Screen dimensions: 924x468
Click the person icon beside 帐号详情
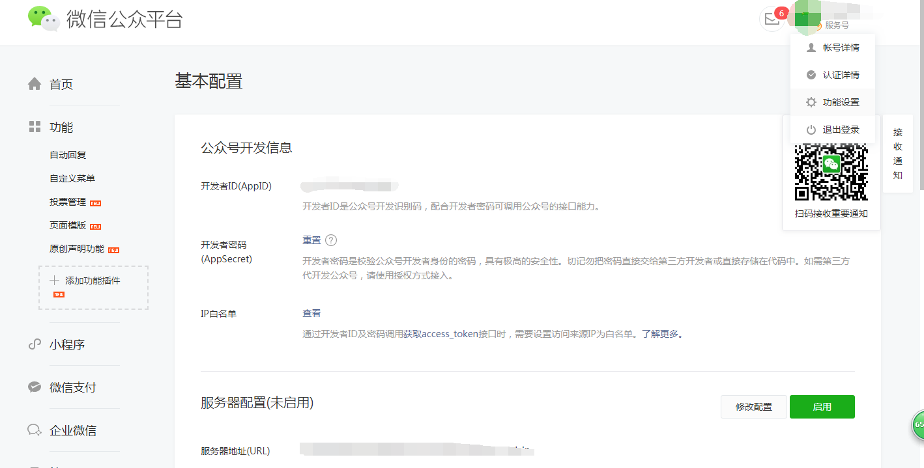pos(811,48)
